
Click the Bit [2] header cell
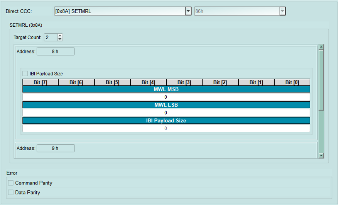click(220, 82)
